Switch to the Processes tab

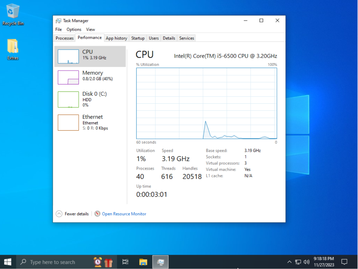(65, 38)
